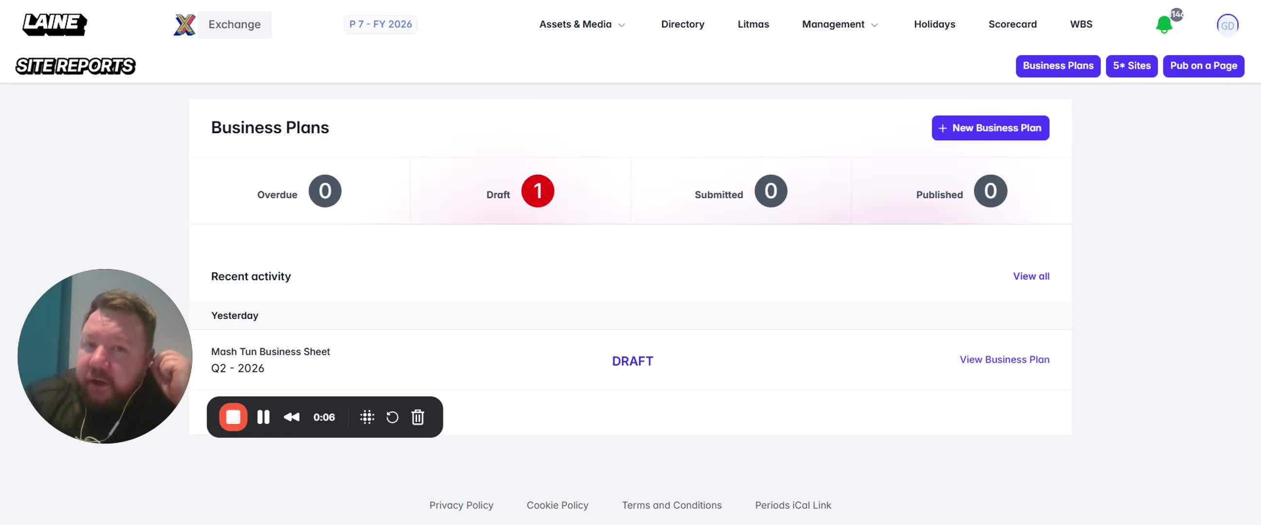This screenshot has width=1261, height=525.
Task: Go to the Scorecard menu item
Action: click(1012, 24)
